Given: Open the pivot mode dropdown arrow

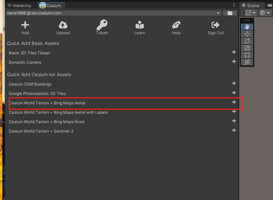Looking at the screenshot, I should click(x=254, y=13).
